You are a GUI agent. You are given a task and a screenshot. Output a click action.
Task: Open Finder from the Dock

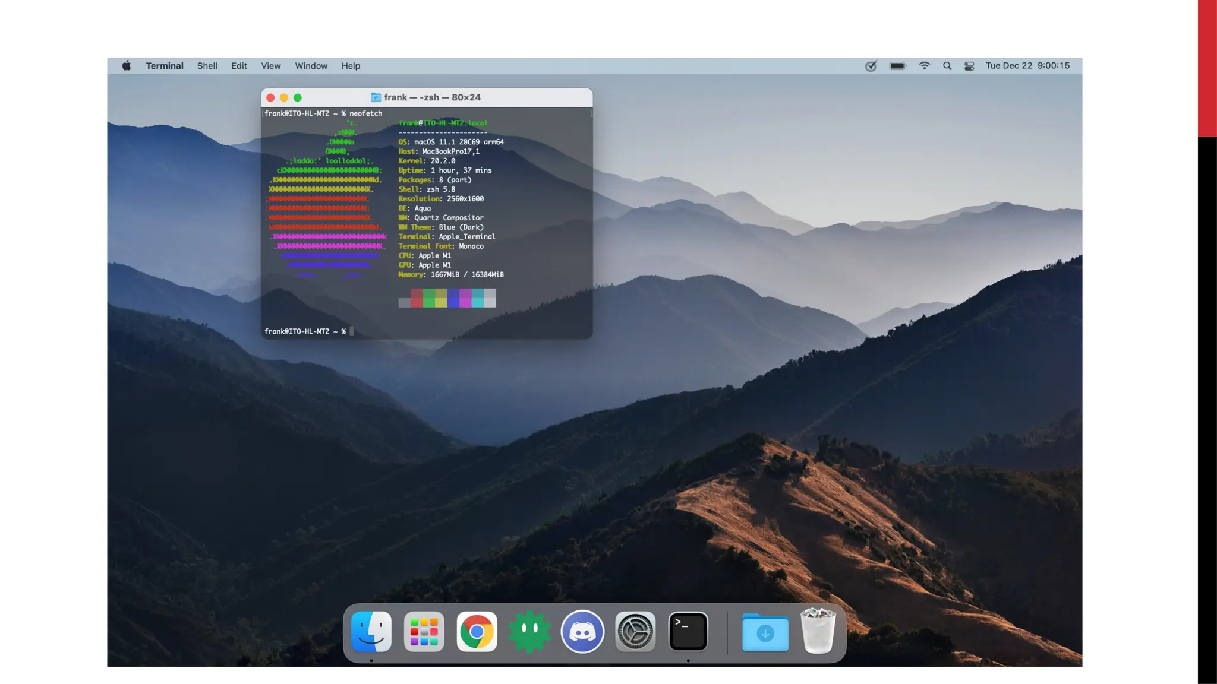coord(371,632)
